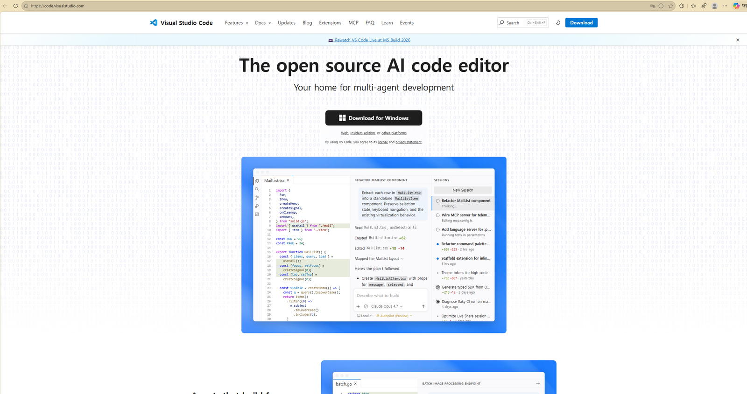Open the favorites list icon in the toolbar
This screenshot has width=747, height=394.
[x=693, y=6]
